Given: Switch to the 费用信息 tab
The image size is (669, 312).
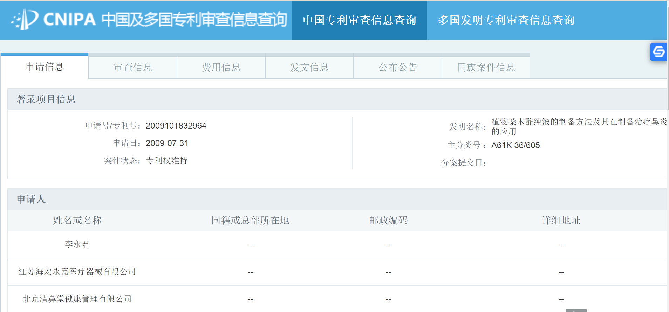Looking at the screenshot, I should point(221,67).
